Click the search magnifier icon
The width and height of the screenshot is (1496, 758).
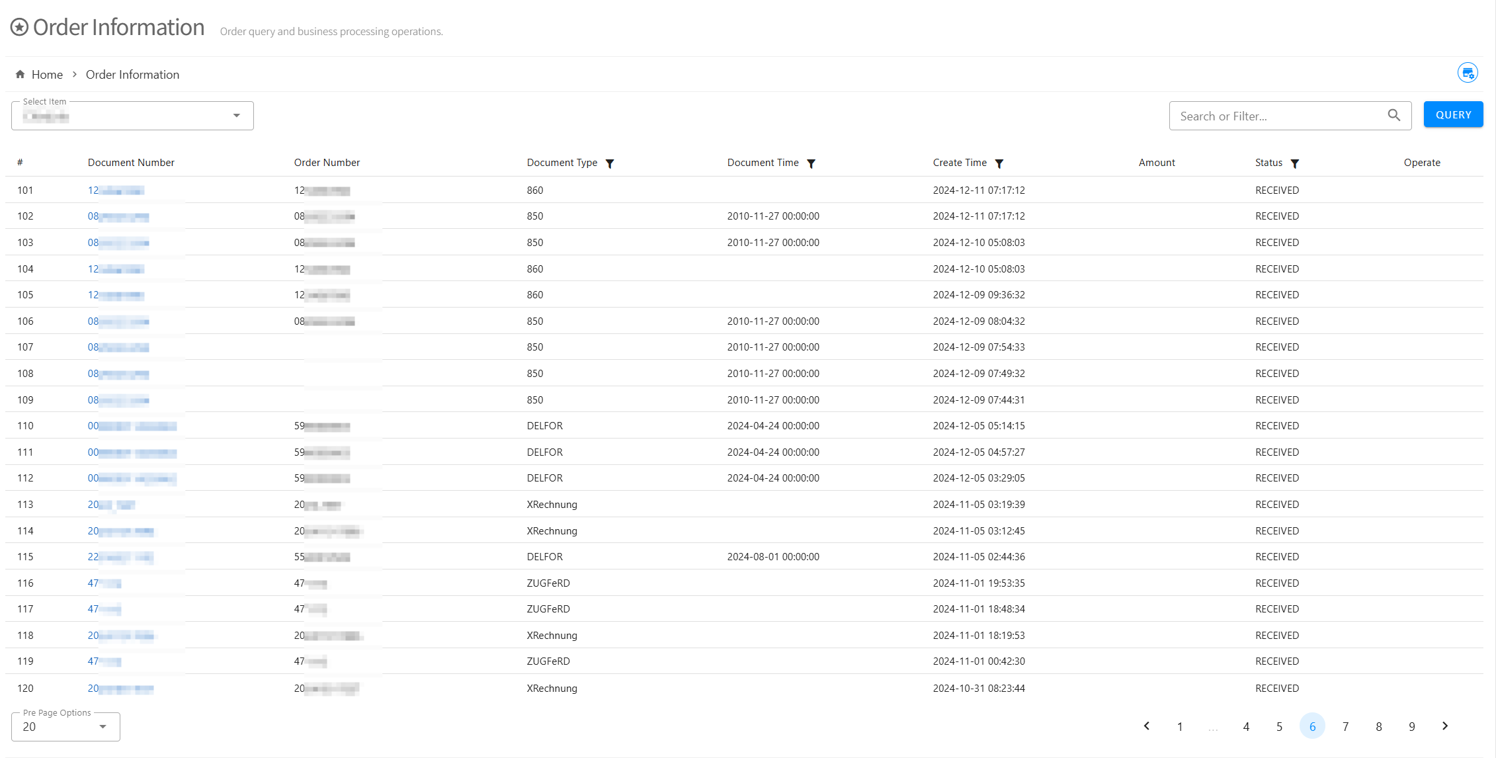tap(1393, 115)
